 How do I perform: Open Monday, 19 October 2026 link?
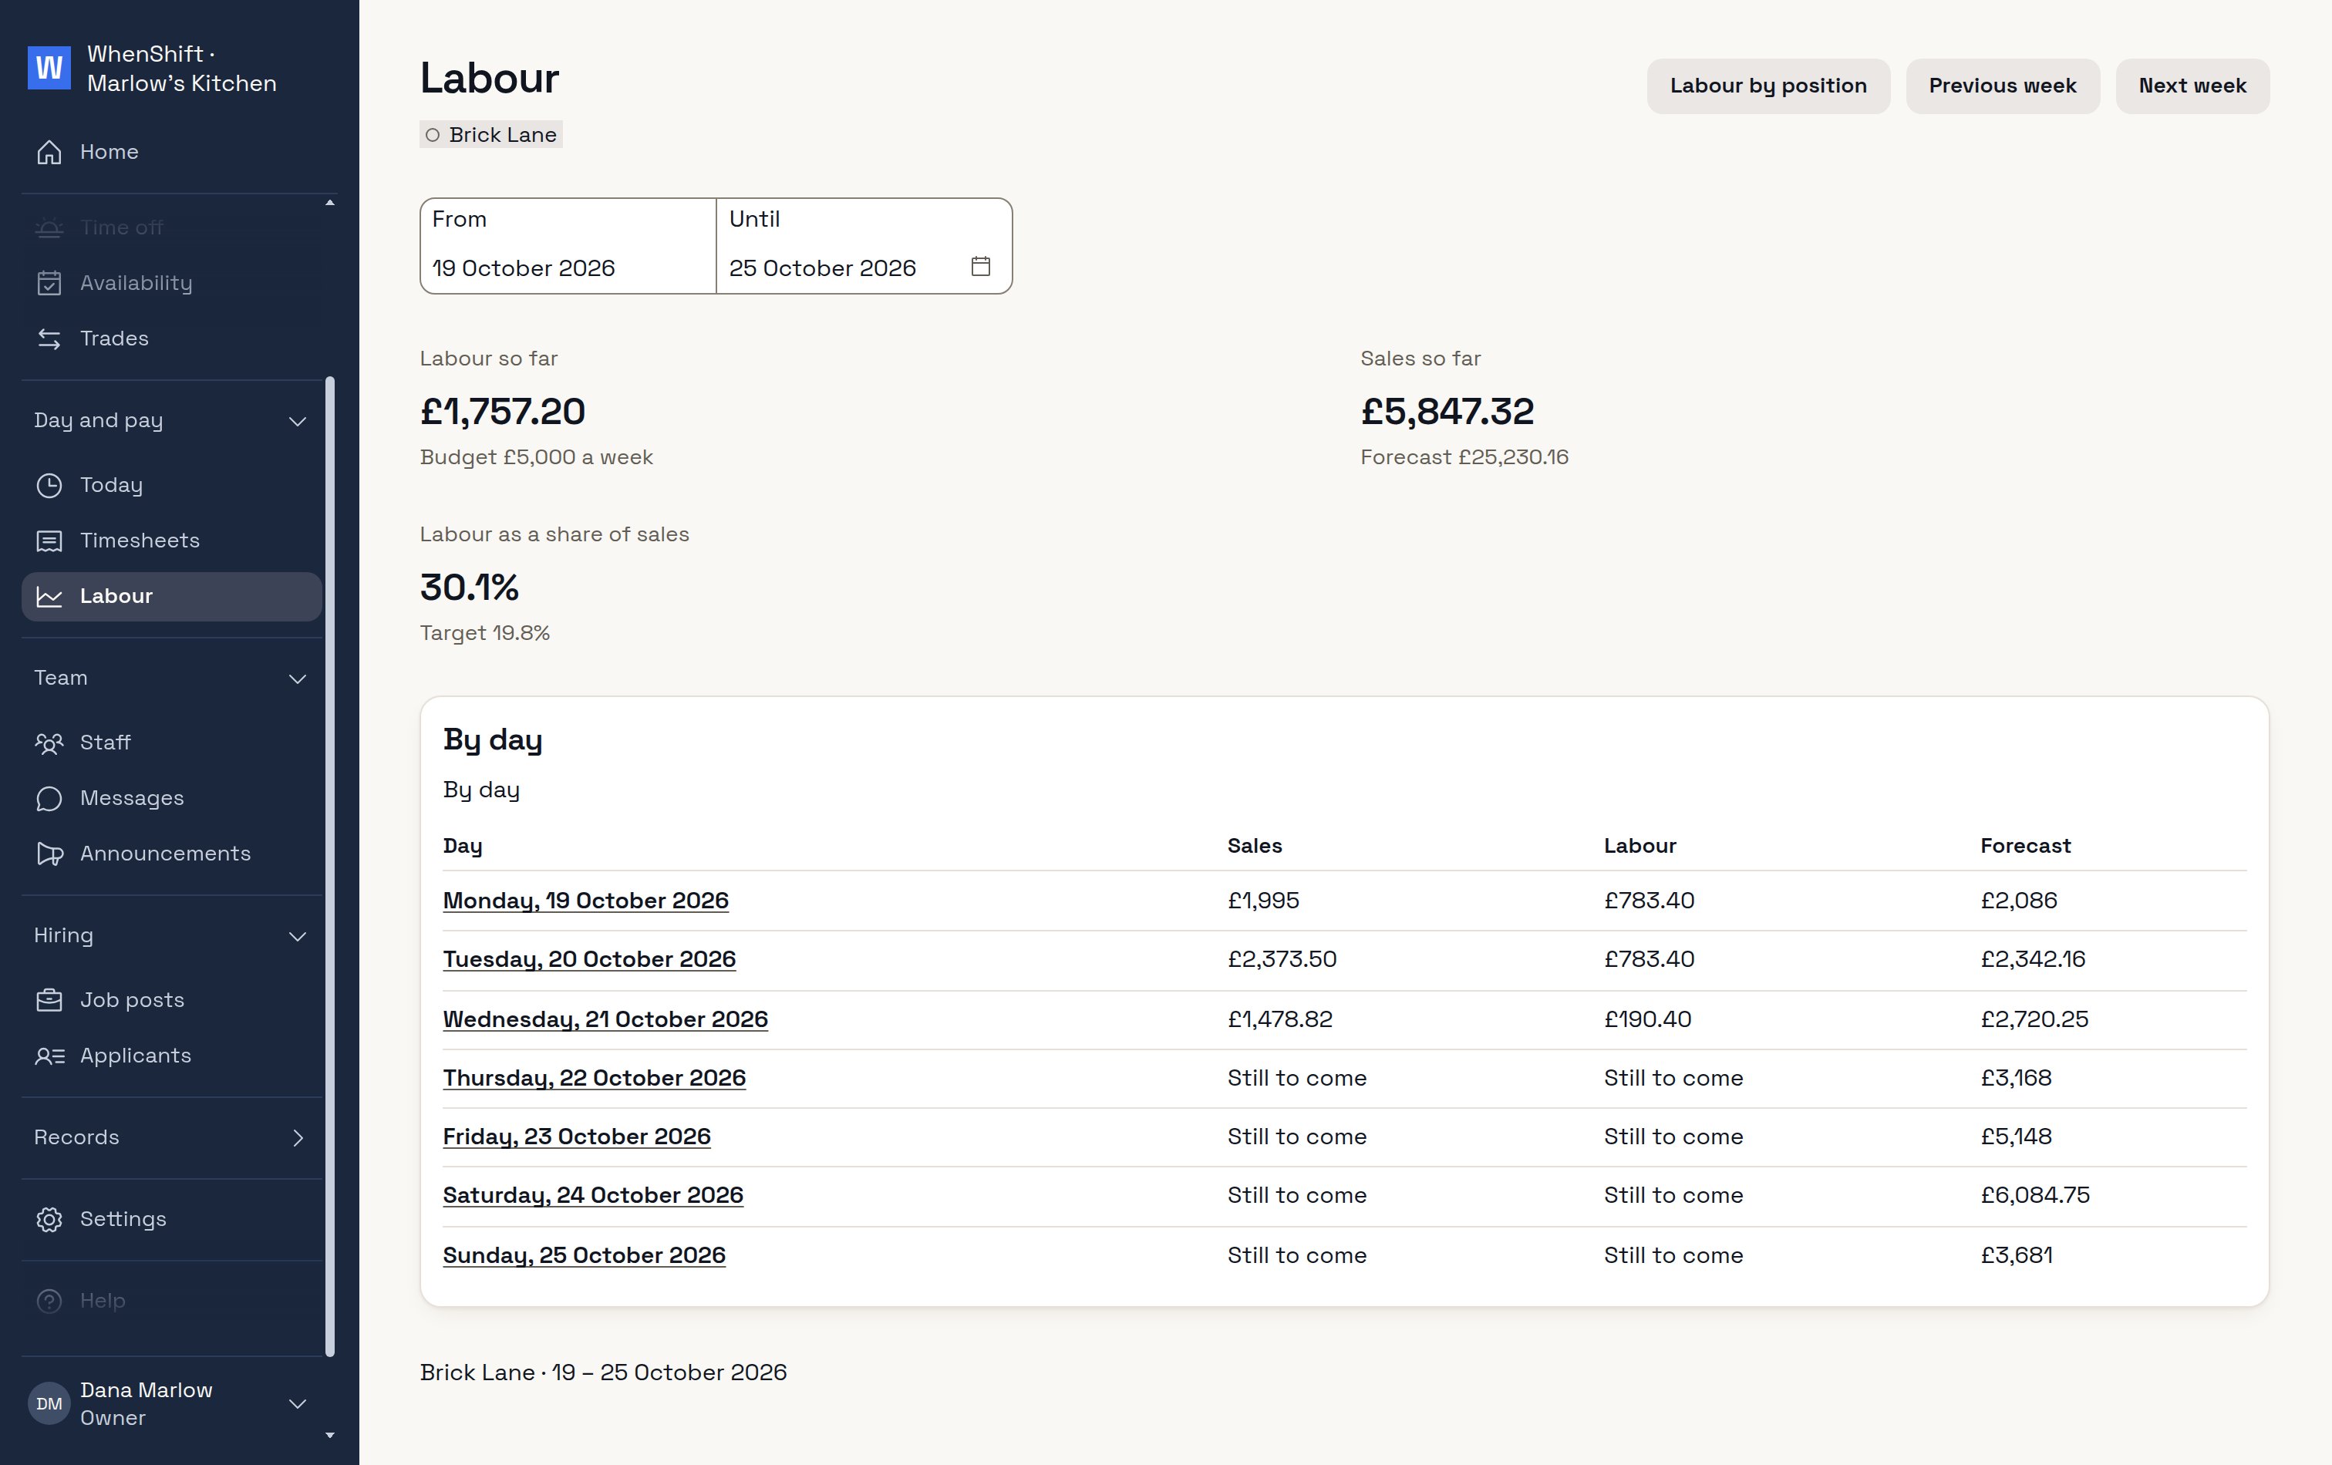pos(585,901)
